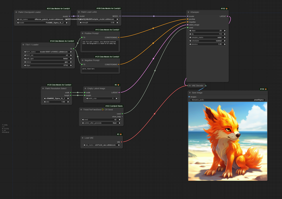Open the control_after_generate dropdown showing fixed
Image resolution: width=282 pixels, height=199 pixels.
(101, 123)
